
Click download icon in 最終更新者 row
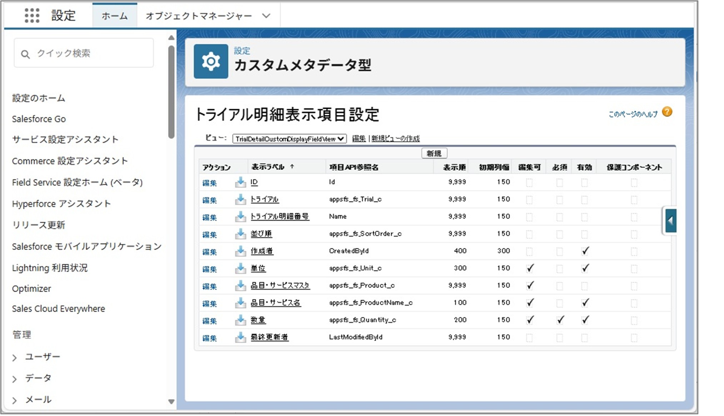pos(240,337)
